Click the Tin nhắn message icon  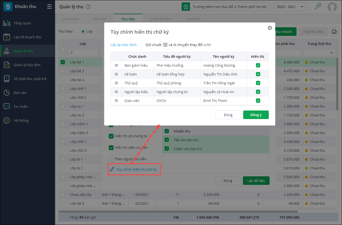coord(7,107)
